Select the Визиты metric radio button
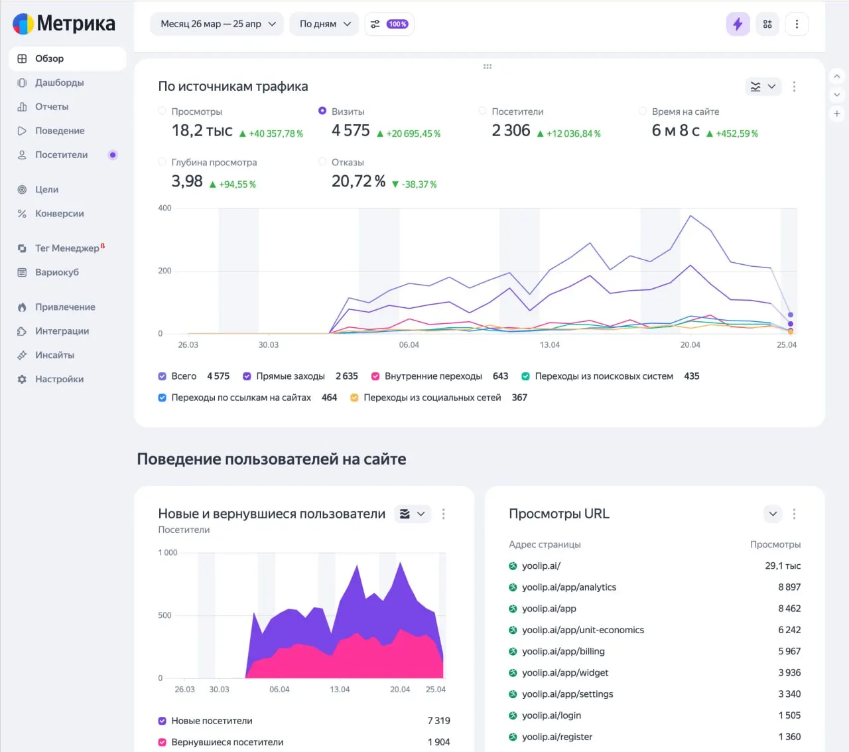The image size is (849, 752). (322, 111)
